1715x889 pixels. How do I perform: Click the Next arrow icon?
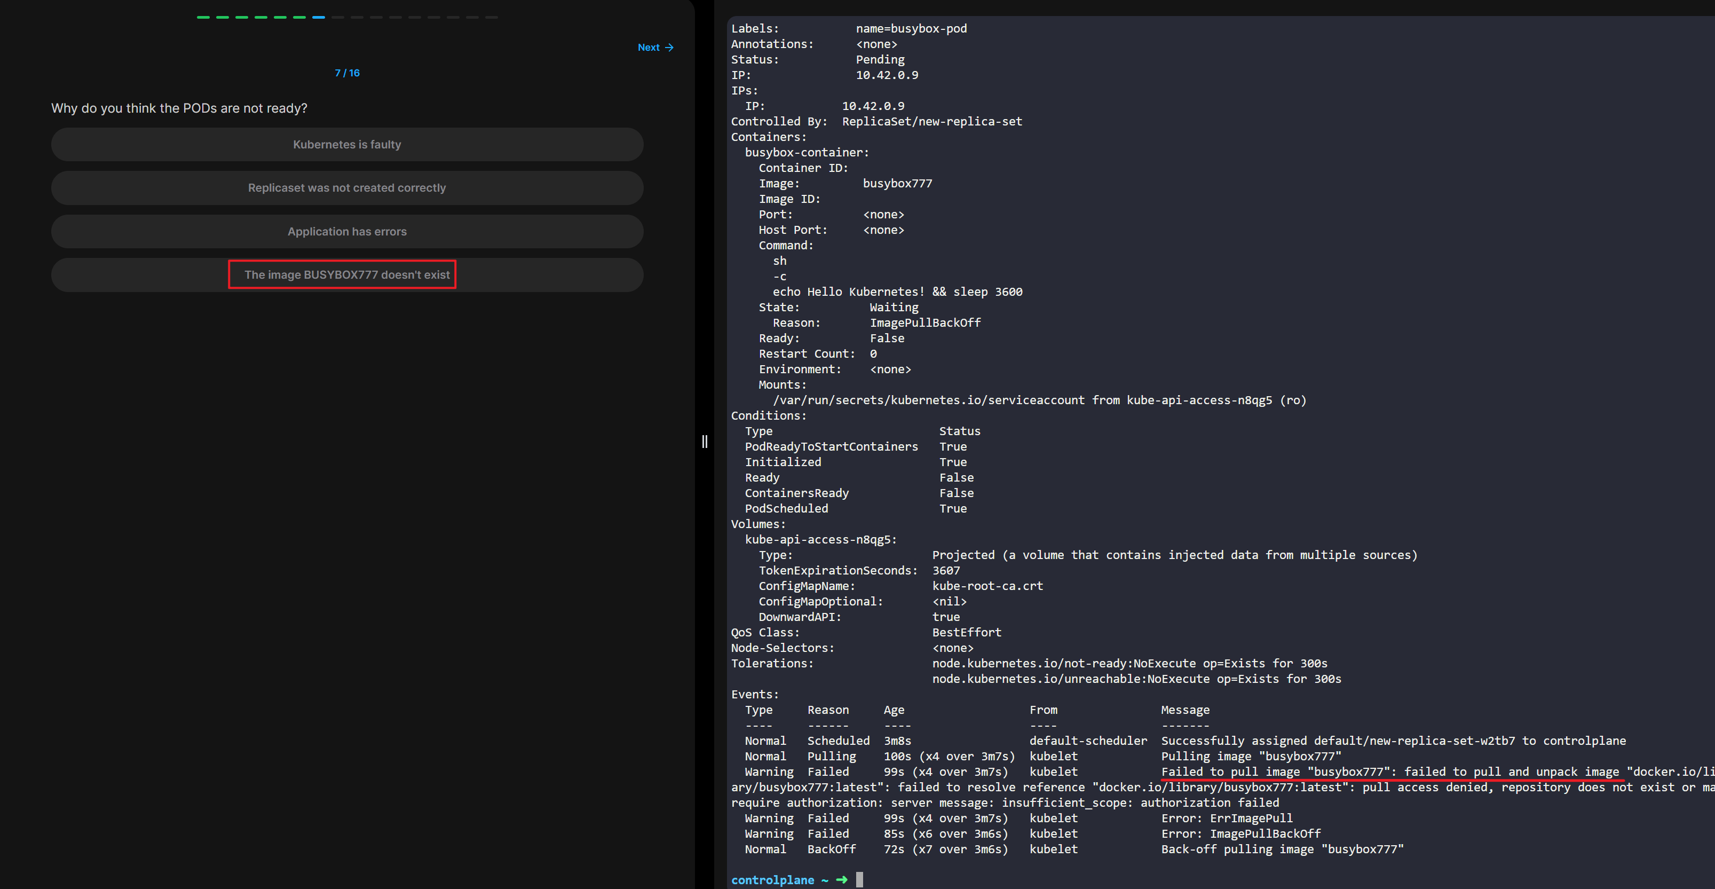pyautogui.click(x=669, y=48)
